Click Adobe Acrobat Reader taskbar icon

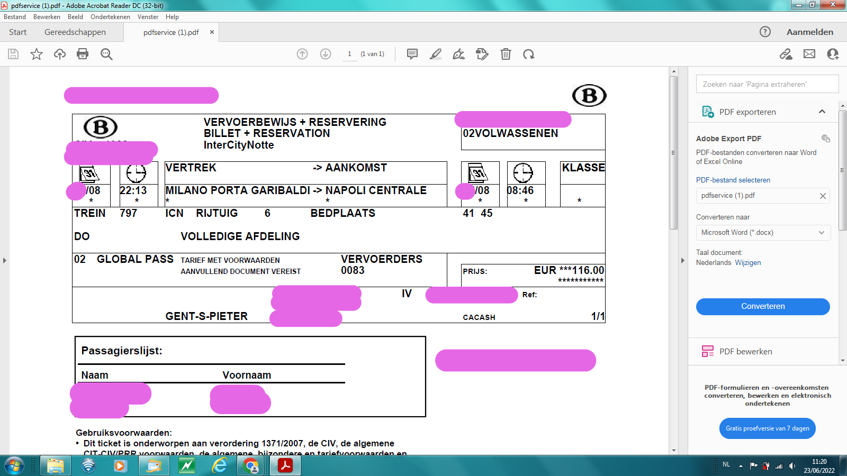click(286, 466)
